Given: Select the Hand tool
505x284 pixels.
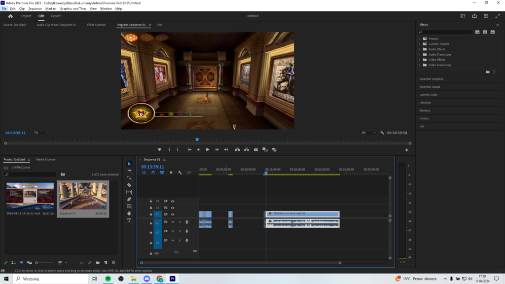Looking at the screenshot, I should coord(129,213).
